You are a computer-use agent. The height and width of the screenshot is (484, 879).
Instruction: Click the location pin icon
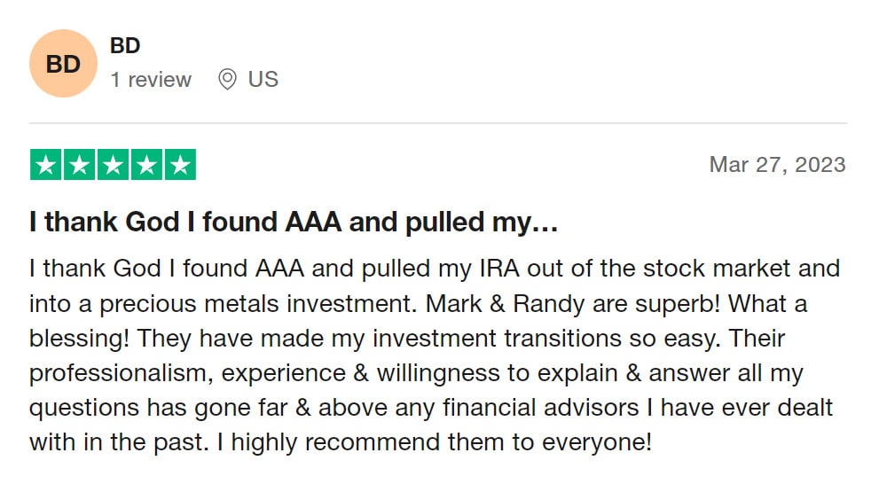point(227,80)
